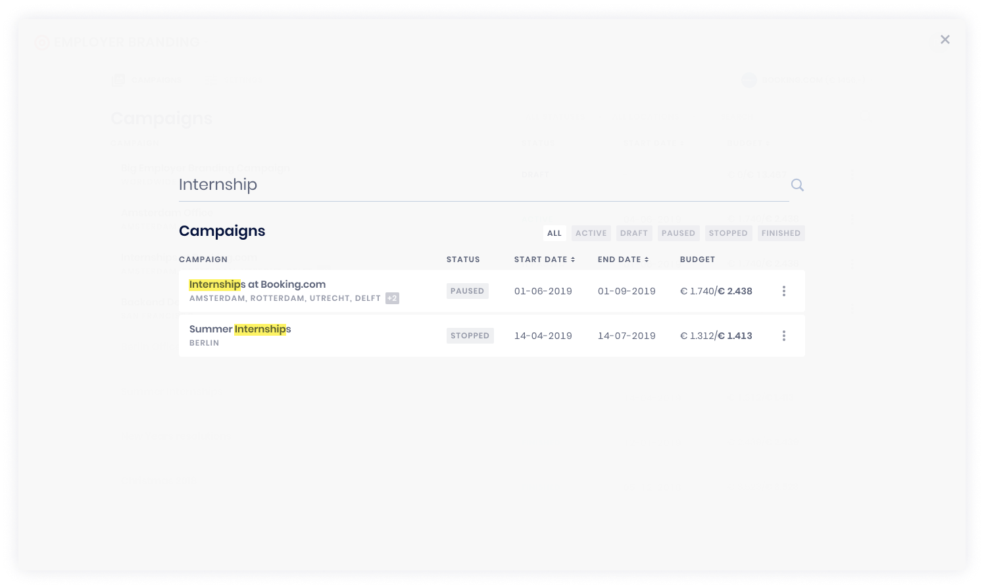Filter campaigns by ACTIVE status
Screen dimensions: 984x588
click(591, 233)
